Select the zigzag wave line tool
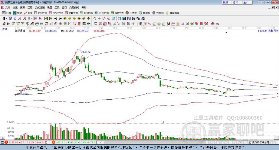Viewport: 279px width, 150px height. [x=119, y=24]
